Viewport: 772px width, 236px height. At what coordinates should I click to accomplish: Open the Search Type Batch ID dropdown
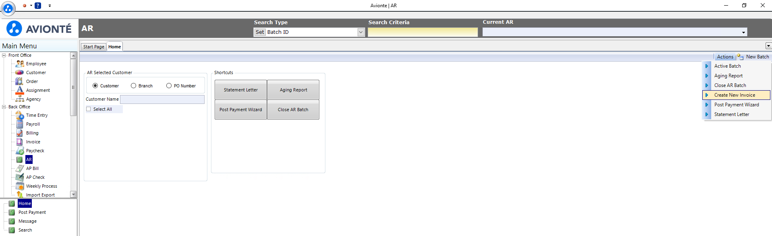361,32
